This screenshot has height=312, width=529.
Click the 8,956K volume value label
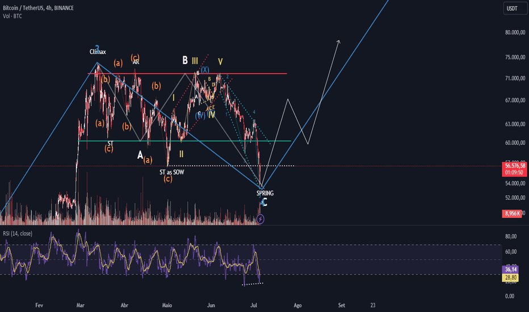coord(512,213)
